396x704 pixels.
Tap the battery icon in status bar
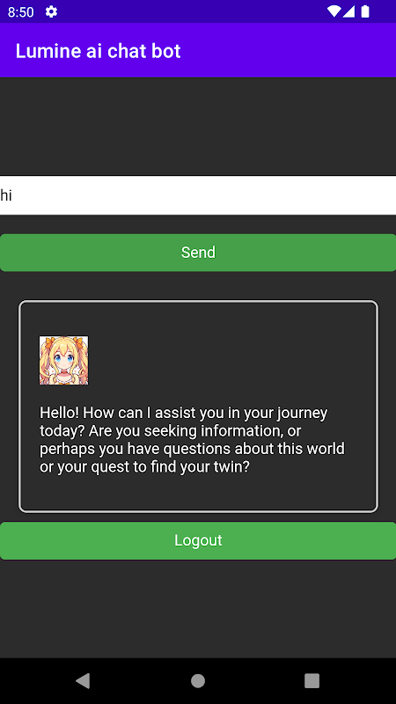tap(365, 11)
